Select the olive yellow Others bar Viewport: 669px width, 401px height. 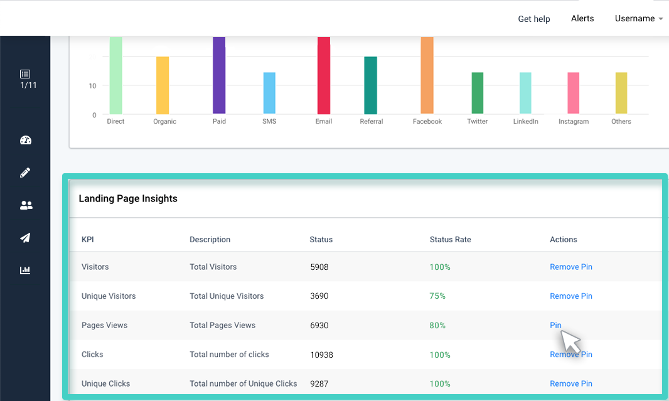point(621,93)
